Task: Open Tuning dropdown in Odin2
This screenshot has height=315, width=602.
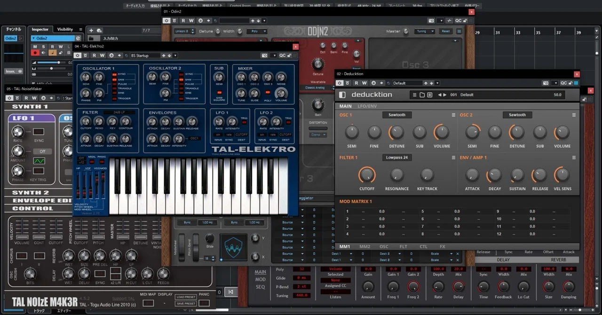Action: click(424, 31)
